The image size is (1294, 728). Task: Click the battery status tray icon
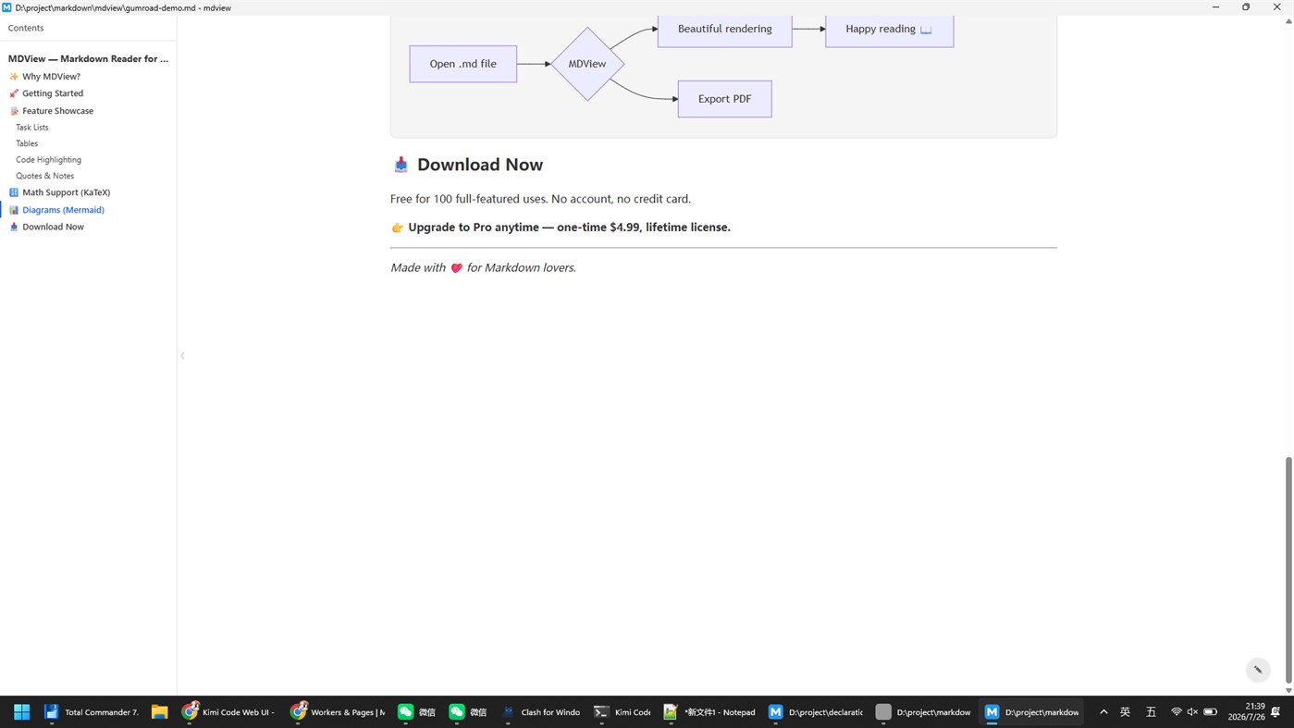(1210, 712)
